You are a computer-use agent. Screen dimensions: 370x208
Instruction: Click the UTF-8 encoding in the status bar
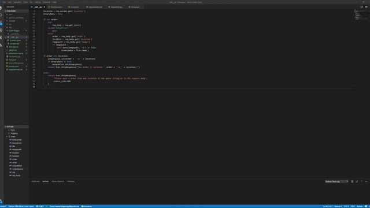pyautogui.click(x=346, y=206)
